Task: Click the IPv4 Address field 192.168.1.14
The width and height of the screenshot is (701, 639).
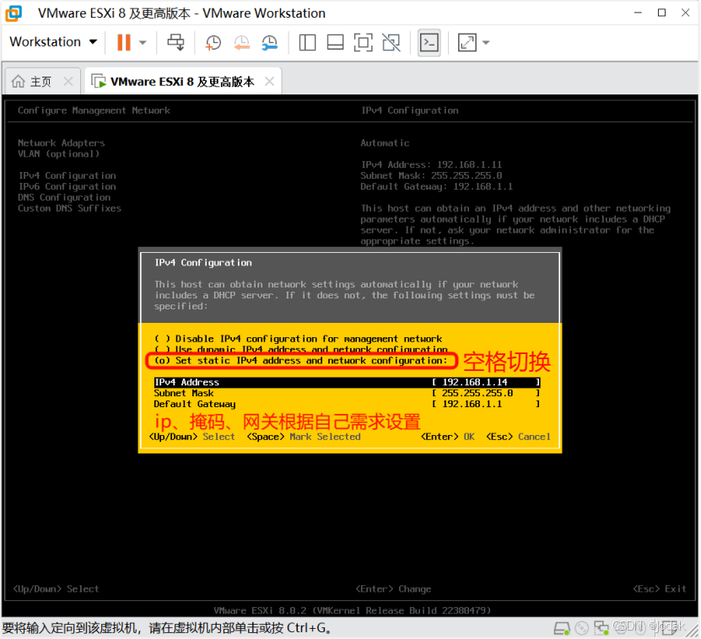Action: [486, 383]
